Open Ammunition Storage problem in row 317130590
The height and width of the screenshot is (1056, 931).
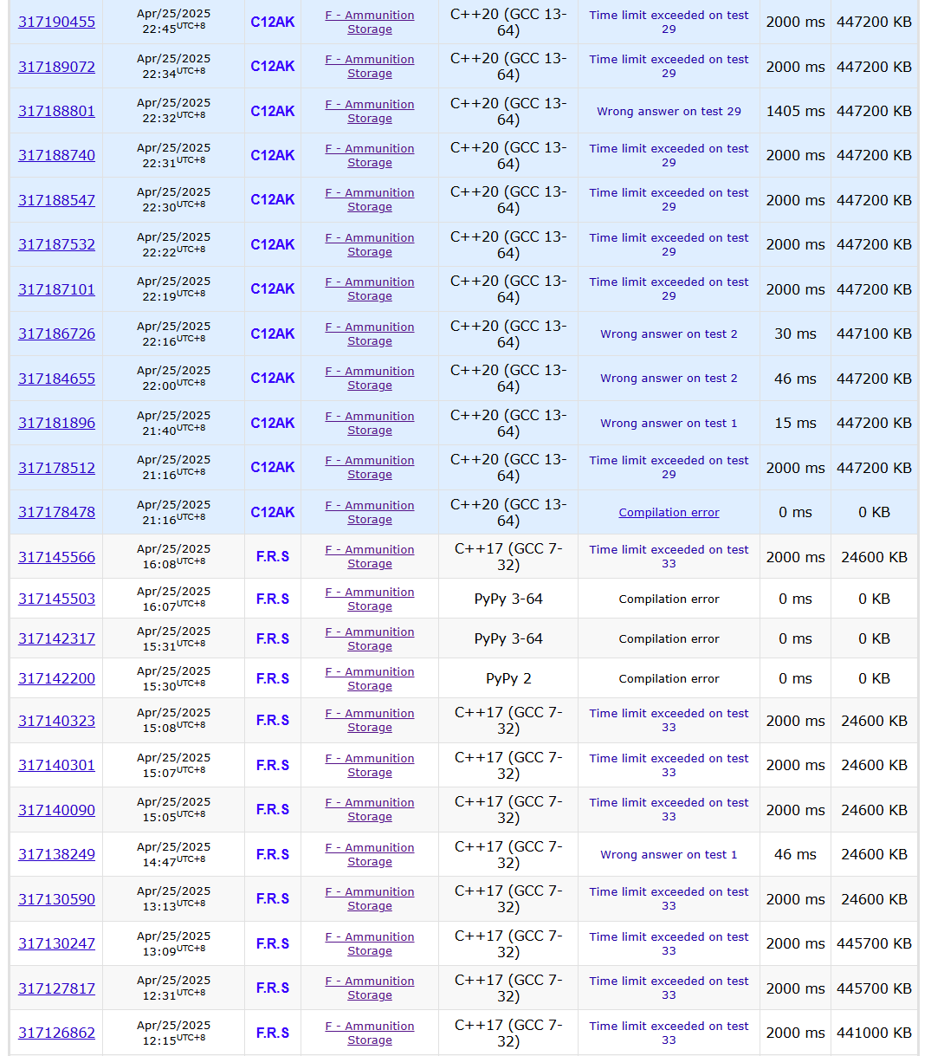point(370,899)
